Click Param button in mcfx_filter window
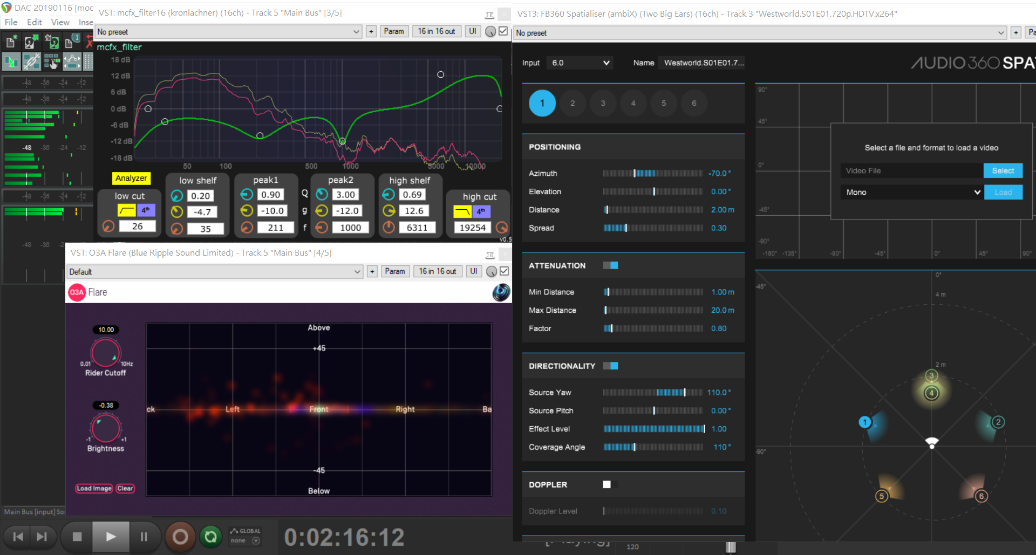This screenshot has height=555, width=1036. tap(394, 31)
